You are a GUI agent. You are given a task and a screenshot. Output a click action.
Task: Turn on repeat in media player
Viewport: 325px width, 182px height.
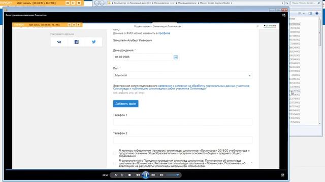pyautogui.click(x=122, y=175)
